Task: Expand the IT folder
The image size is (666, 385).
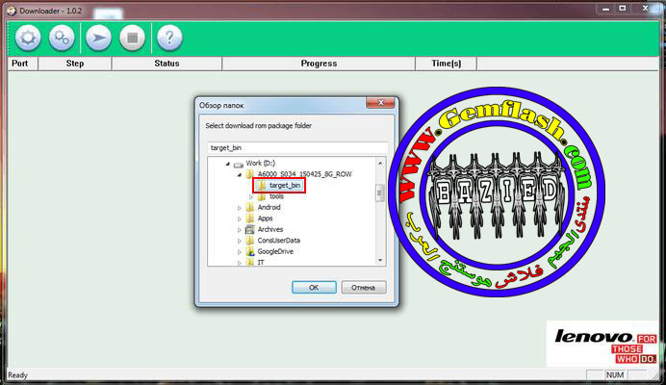Action: click(240, 263)
